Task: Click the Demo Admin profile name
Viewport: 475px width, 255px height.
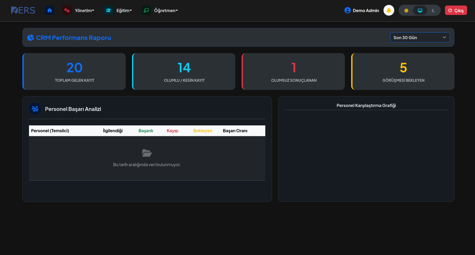Action: [x=366, y=11]
